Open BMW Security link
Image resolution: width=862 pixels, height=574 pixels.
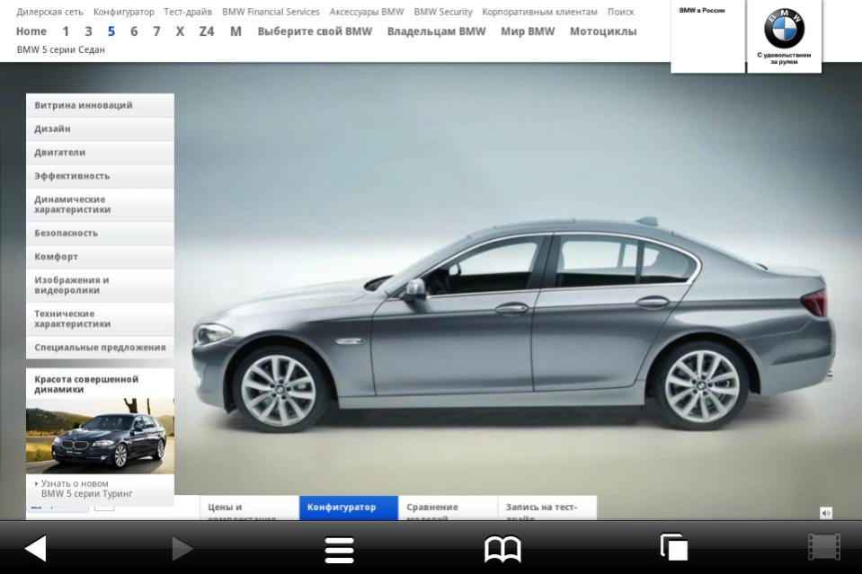coord(443,12)
